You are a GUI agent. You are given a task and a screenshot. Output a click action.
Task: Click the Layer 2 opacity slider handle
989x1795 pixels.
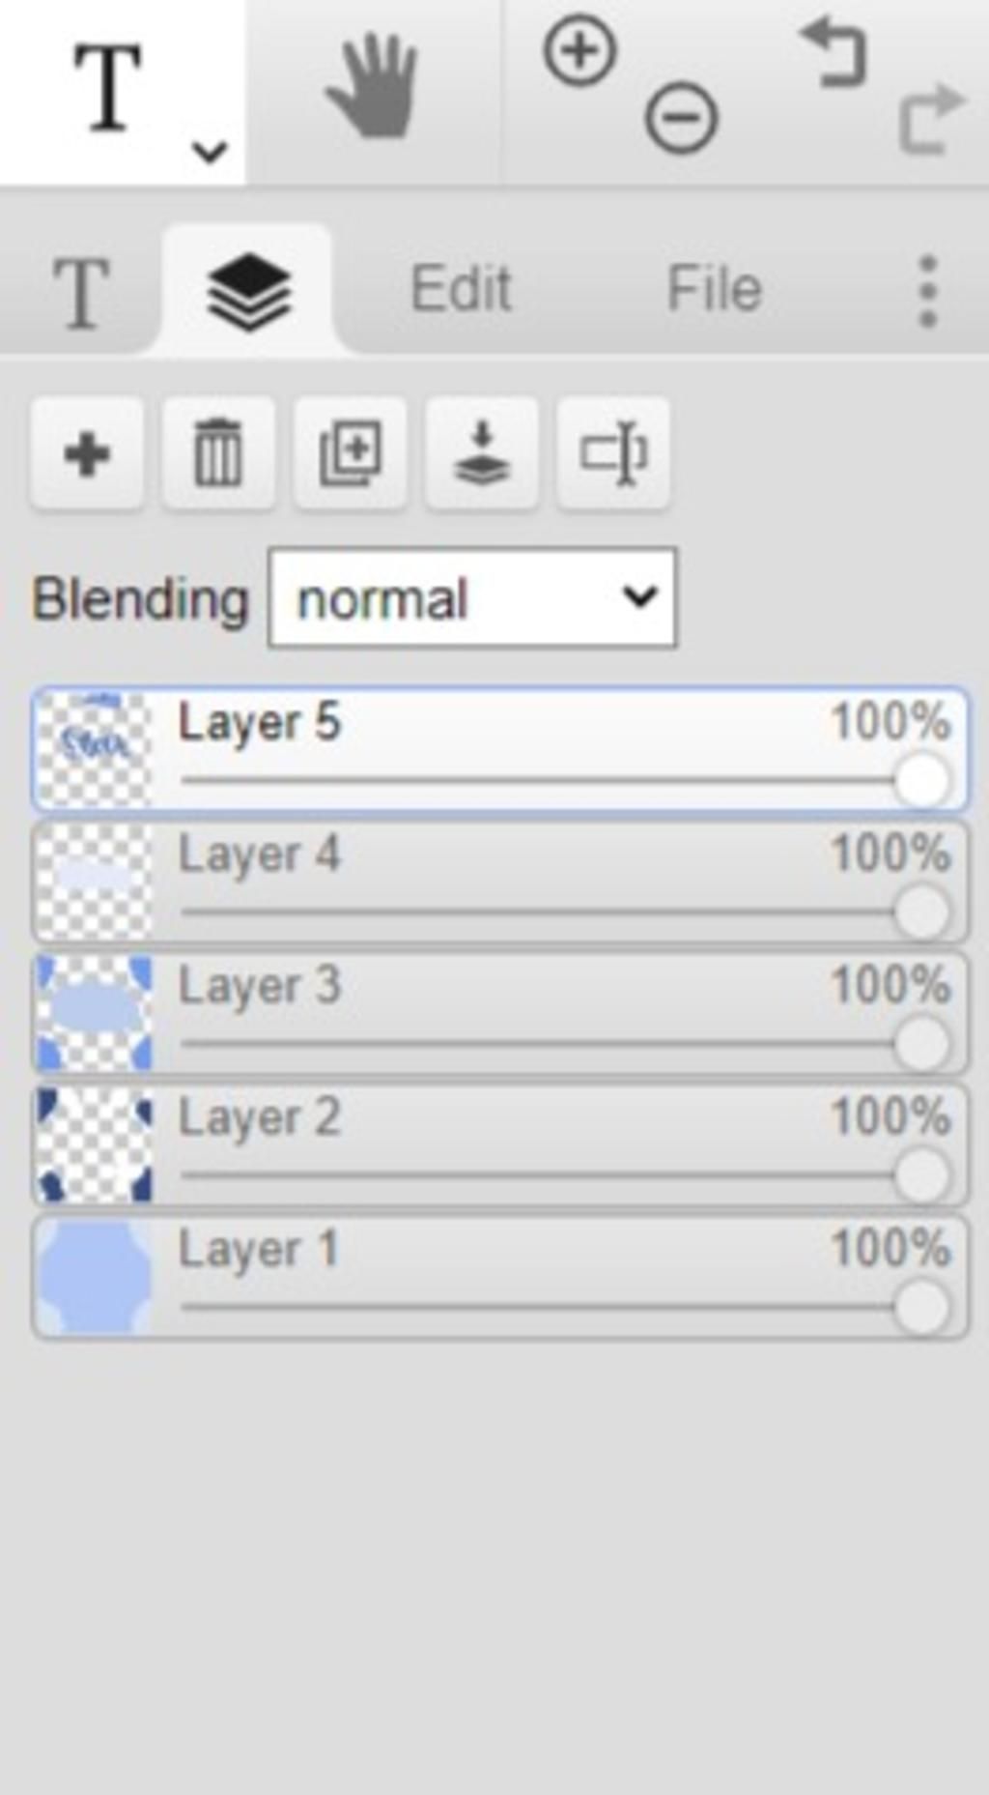[x=921, y=1175]
